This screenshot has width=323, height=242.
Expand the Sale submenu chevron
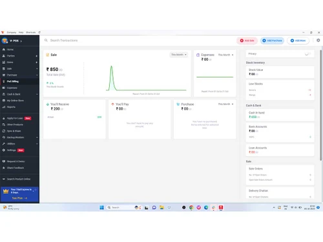37,68
